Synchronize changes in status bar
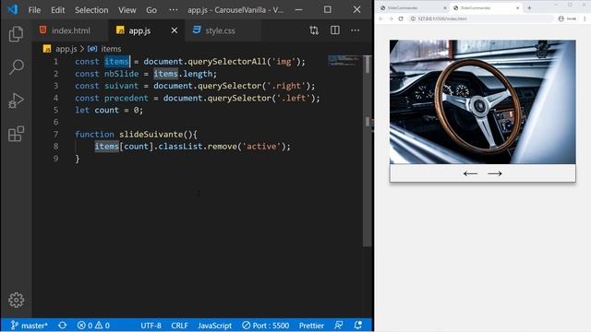This screenshot has height=332, width=591. tap(63, 326)
